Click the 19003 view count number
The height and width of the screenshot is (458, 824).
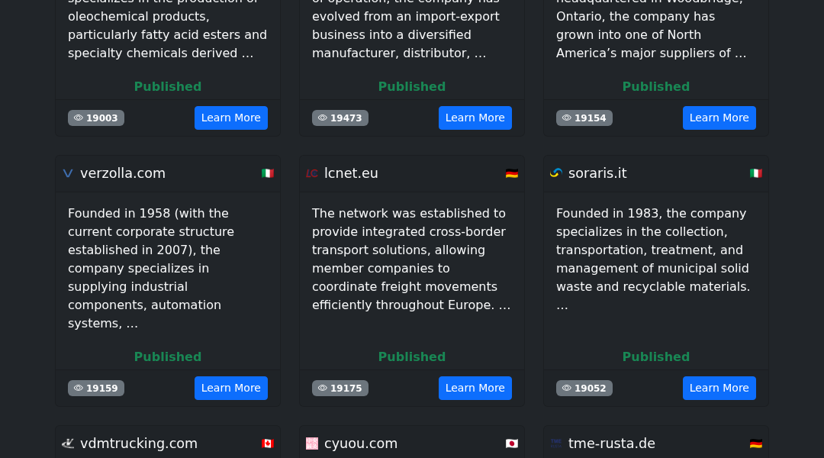pyautogui.click(x=102, y=118)
